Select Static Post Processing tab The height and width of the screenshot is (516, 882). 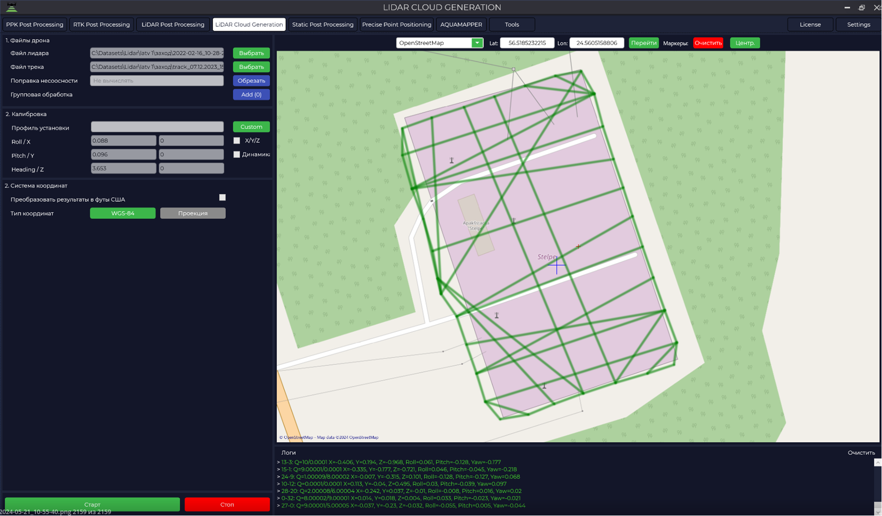[322, 24]
